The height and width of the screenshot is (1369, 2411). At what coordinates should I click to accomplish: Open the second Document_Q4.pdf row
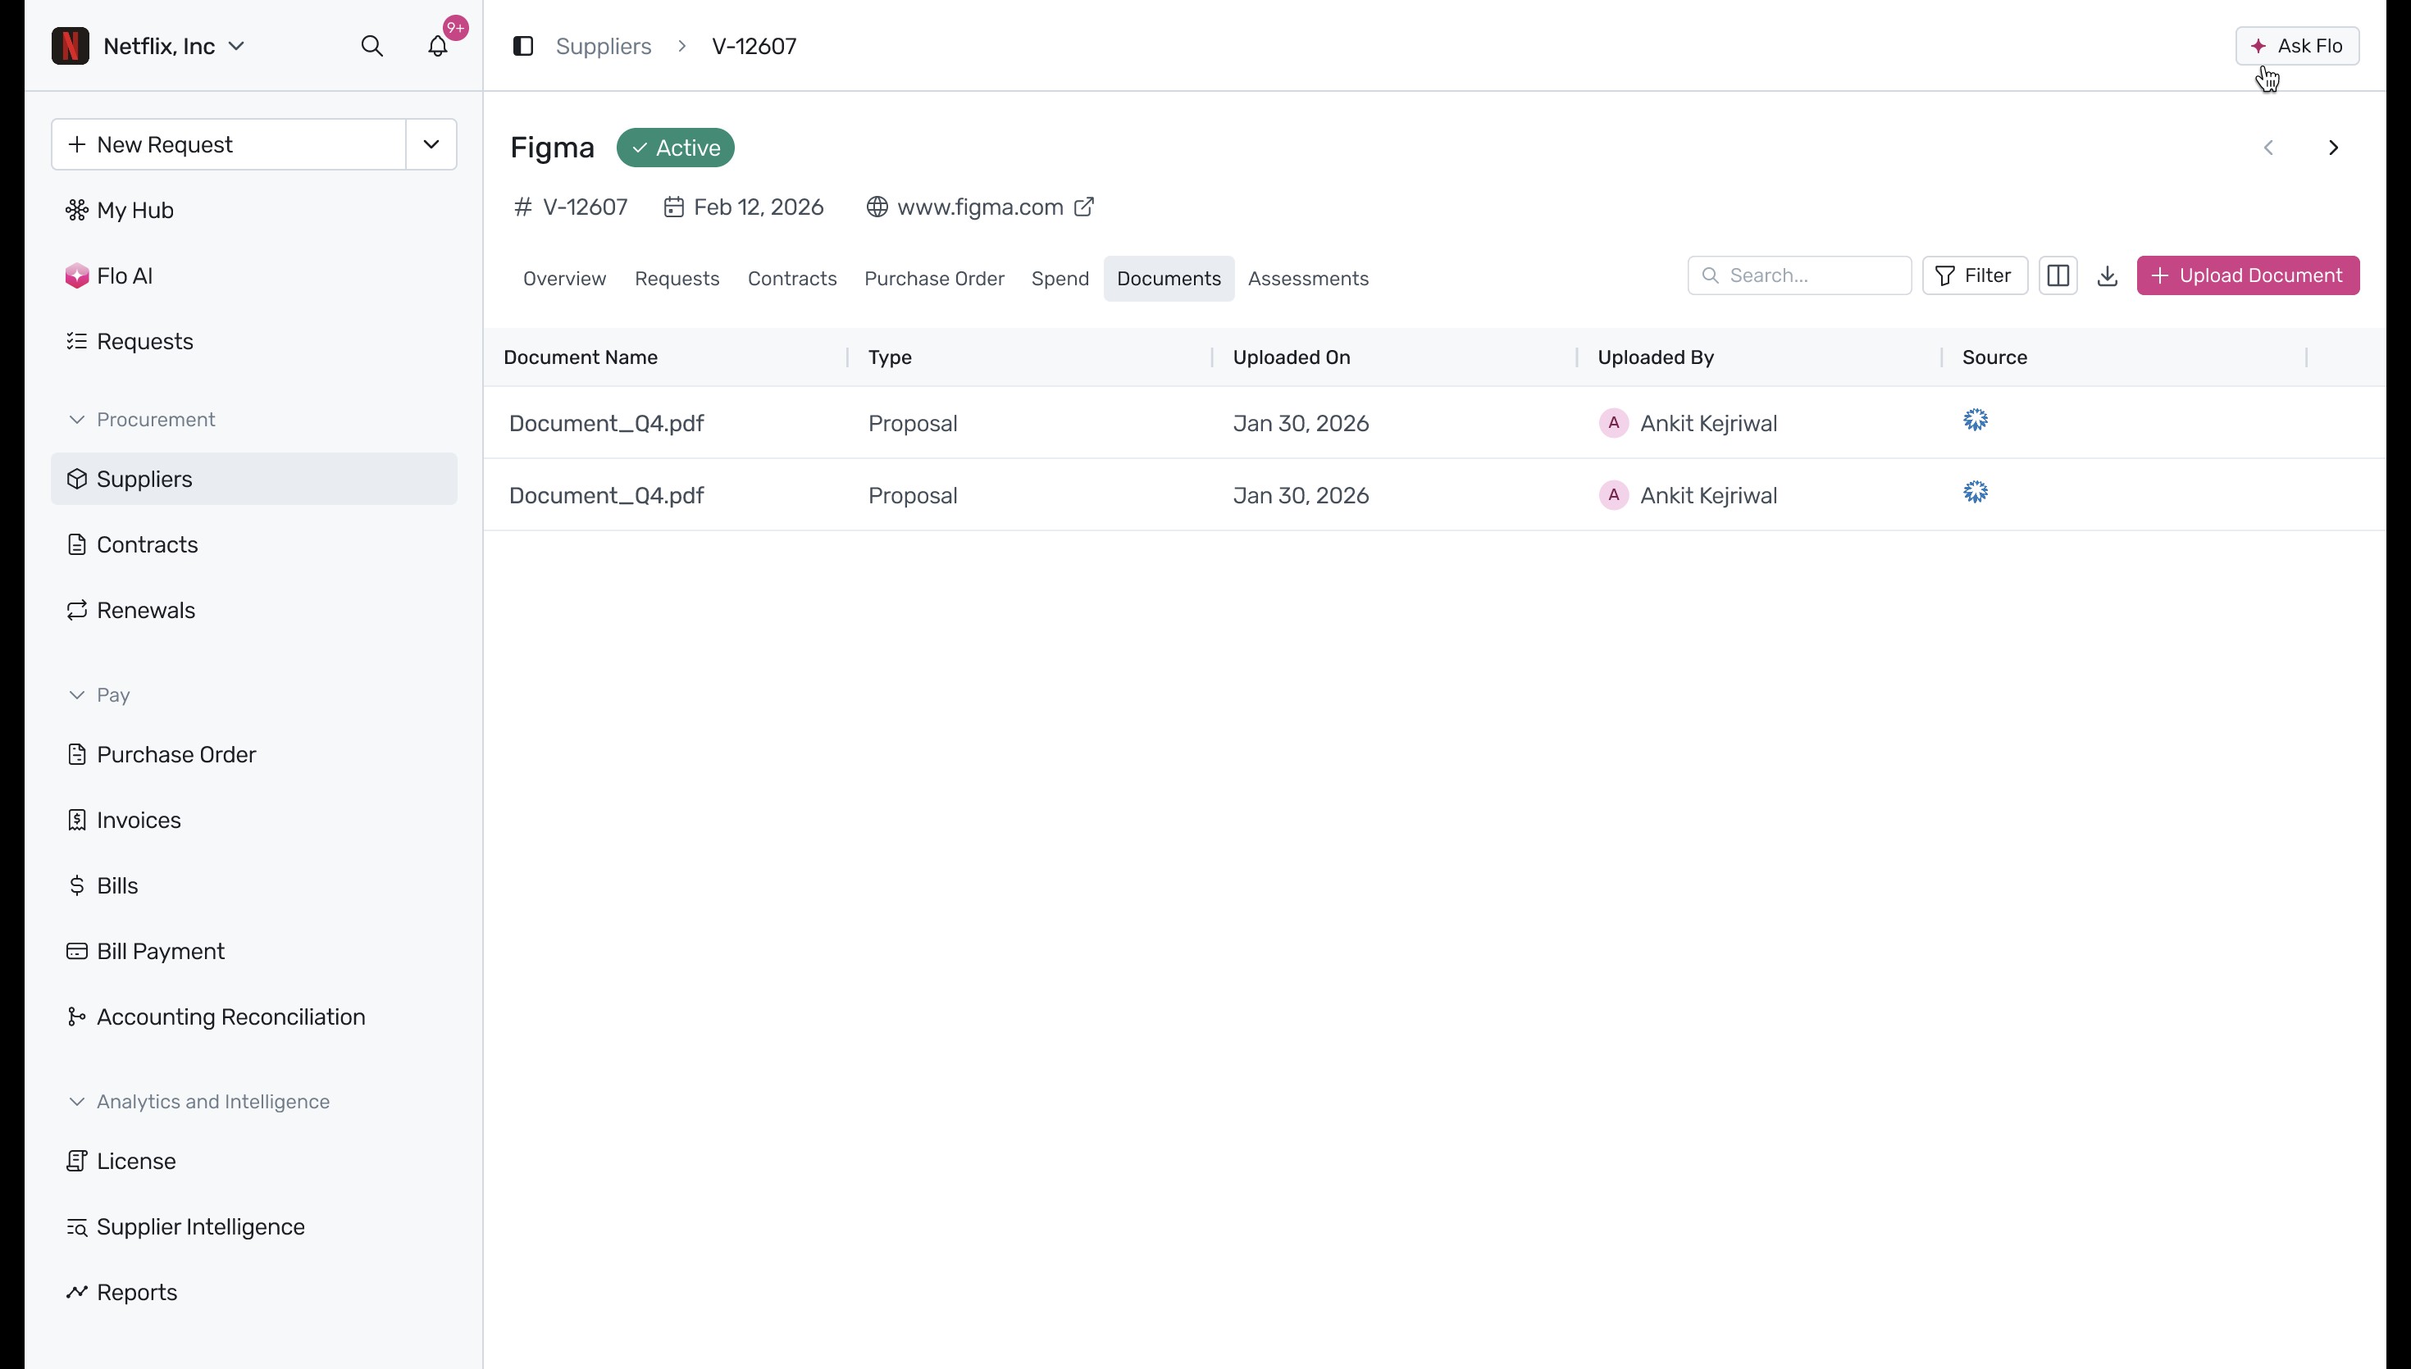tap(1434, 495)
